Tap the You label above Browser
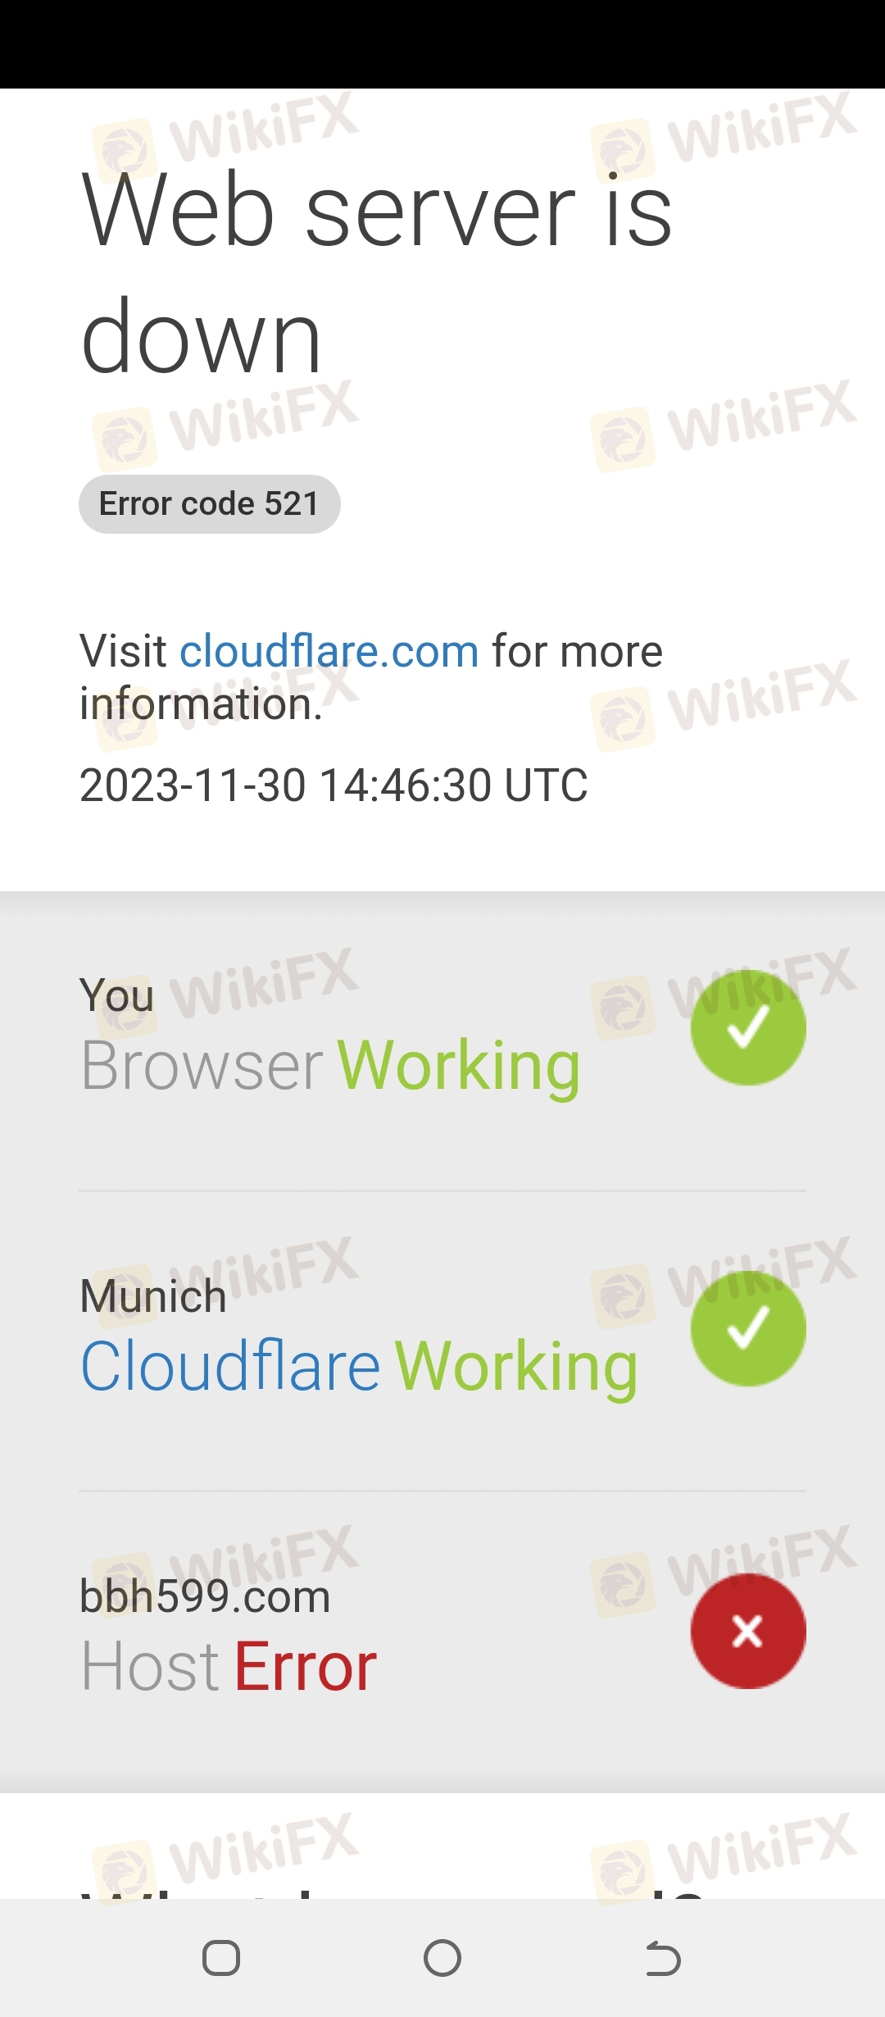Viewport: 885px width, 2017px height. click(116, 996)
